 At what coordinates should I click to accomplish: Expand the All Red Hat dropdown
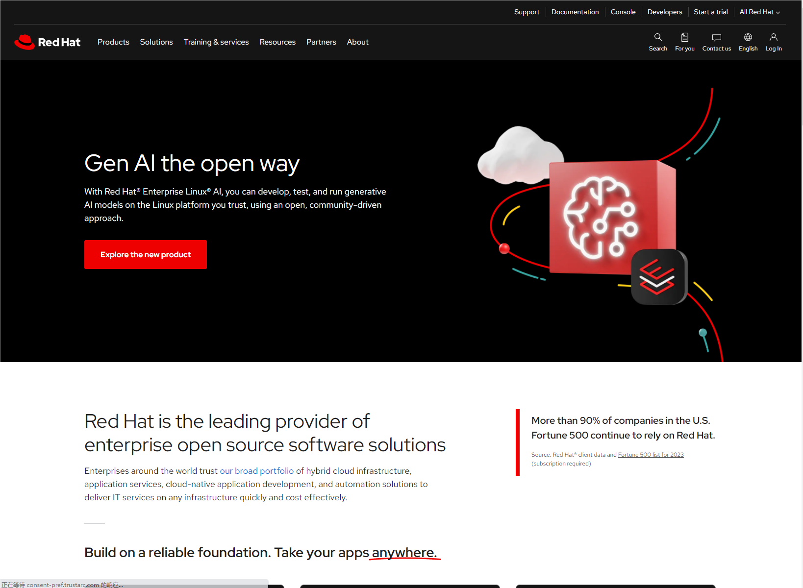[760, 12]
